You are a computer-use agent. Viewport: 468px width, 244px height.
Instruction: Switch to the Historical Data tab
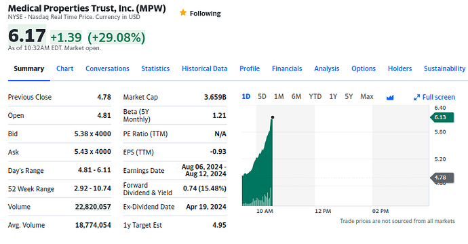204,68
